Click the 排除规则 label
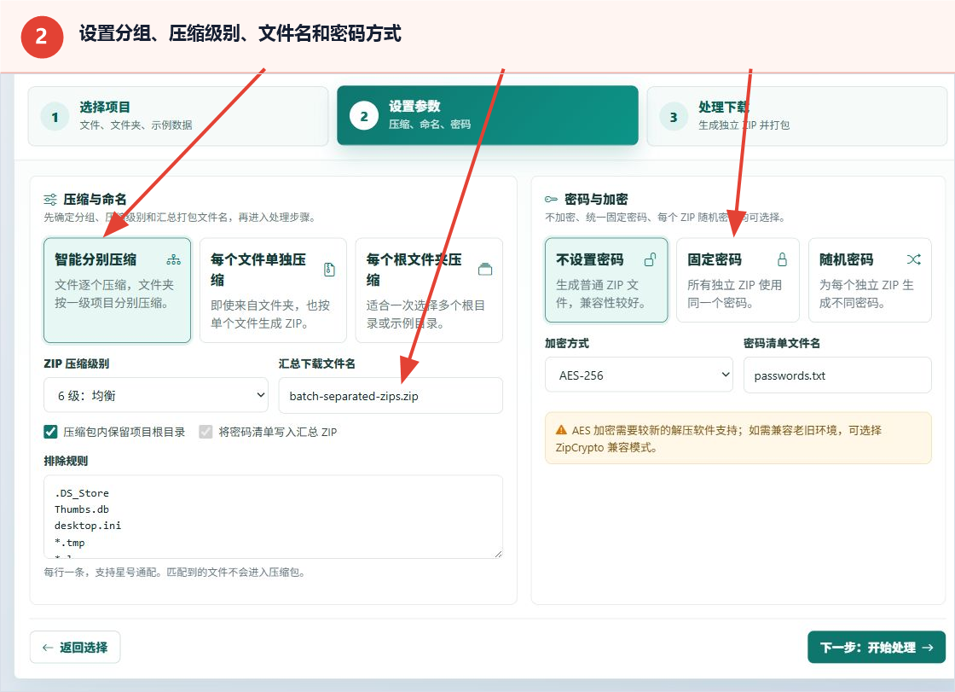This screenshot has width=955, height=692. point(66,460)
